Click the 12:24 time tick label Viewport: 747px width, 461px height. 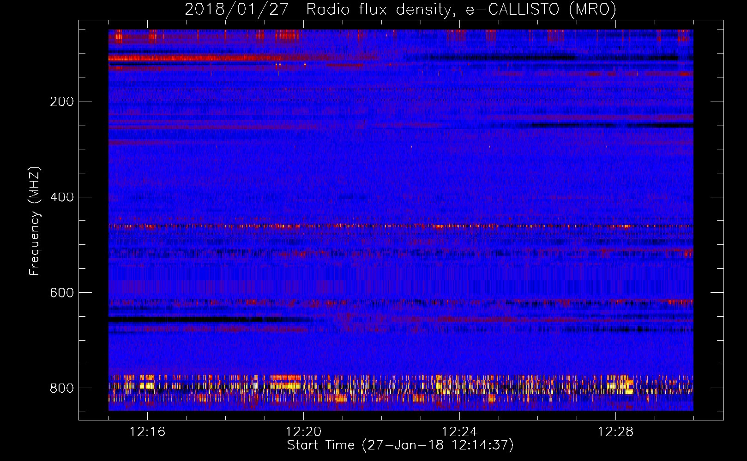click(460, 431)
